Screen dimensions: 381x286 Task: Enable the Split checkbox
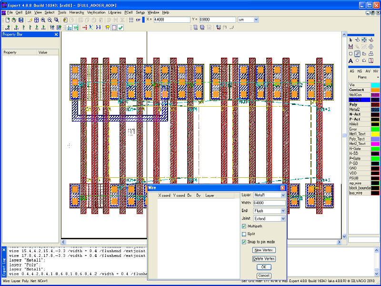pyautogui.click(x=244, y=234)
